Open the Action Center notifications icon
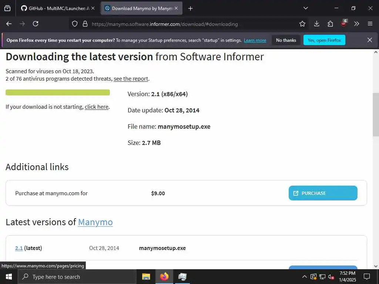 [x=367, y=277]
